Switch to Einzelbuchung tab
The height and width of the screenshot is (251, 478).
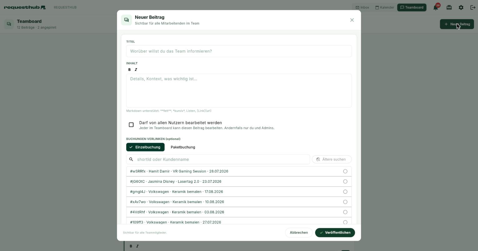click(145, 147)
